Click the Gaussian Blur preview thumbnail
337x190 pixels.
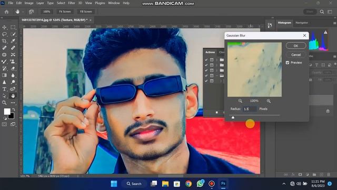pos(254,69)
